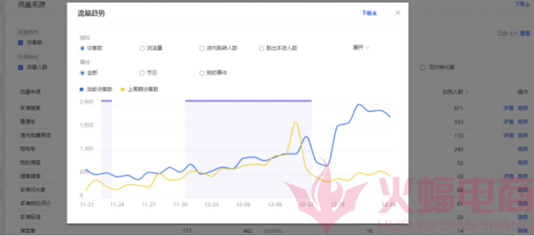Expand more metrics with 展开 chevron
This screenshot has height=236, width=534.
pyautogui.click(x=361, y=48)
